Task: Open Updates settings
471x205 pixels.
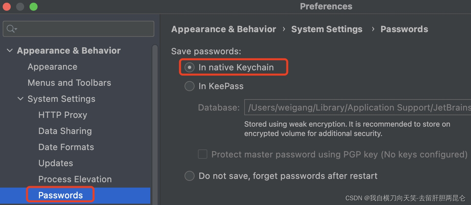Action: coord(55,163)
